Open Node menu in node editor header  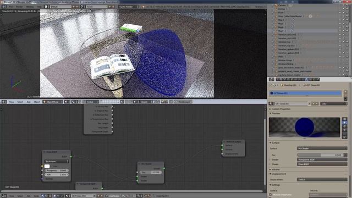[x=36, y=196]
